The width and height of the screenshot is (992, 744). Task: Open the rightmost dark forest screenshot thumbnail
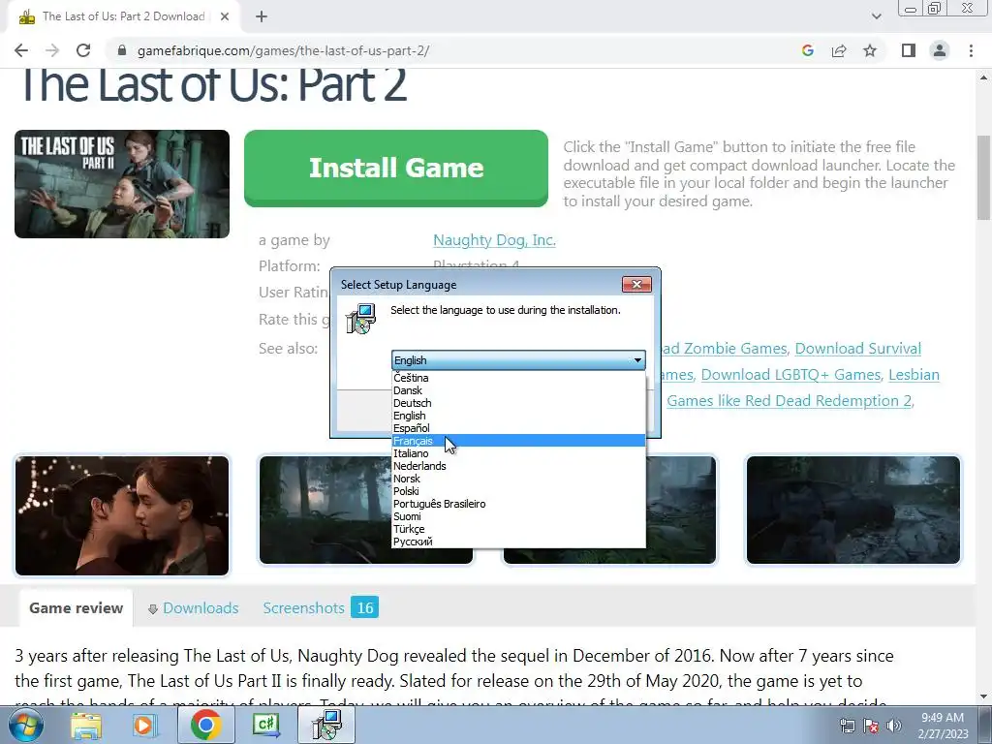pyautogui.click(x=853, y=510)
